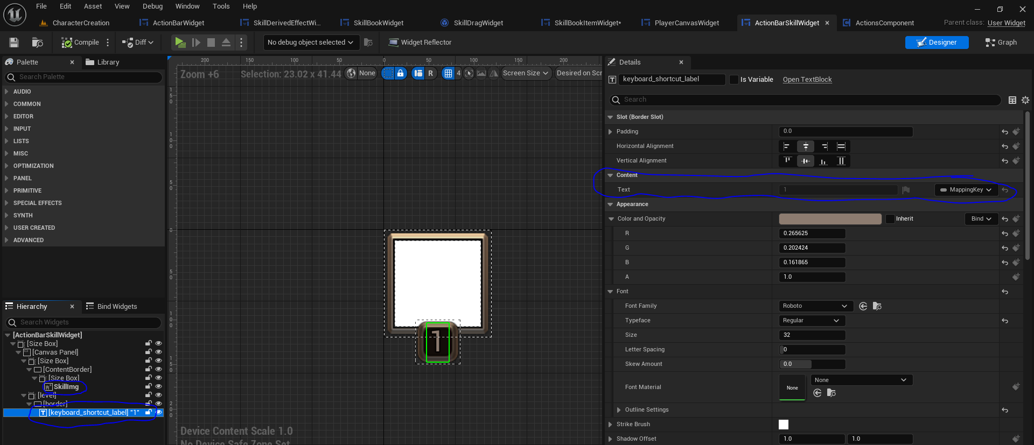Switch to the SkillBookWidget tab

point(378,23)
